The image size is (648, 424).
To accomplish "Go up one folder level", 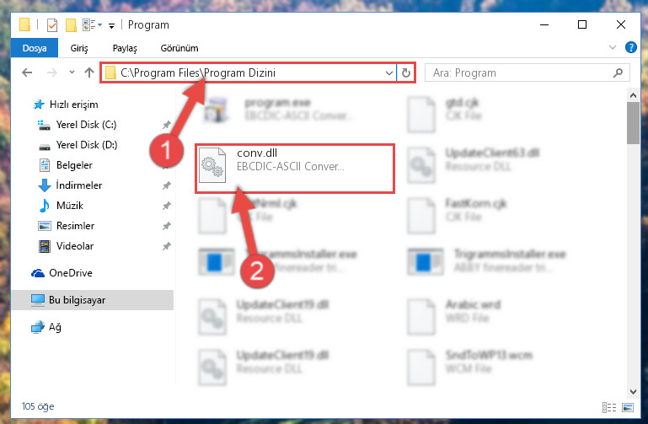I will point(88,72).
